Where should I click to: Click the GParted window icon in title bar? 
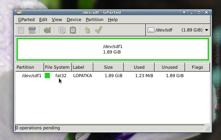click(x=19, y=12)
